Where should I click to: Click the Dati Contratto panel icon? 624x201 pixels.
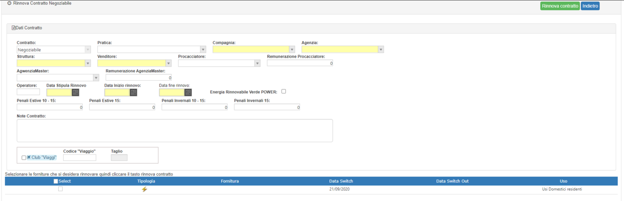14,28
